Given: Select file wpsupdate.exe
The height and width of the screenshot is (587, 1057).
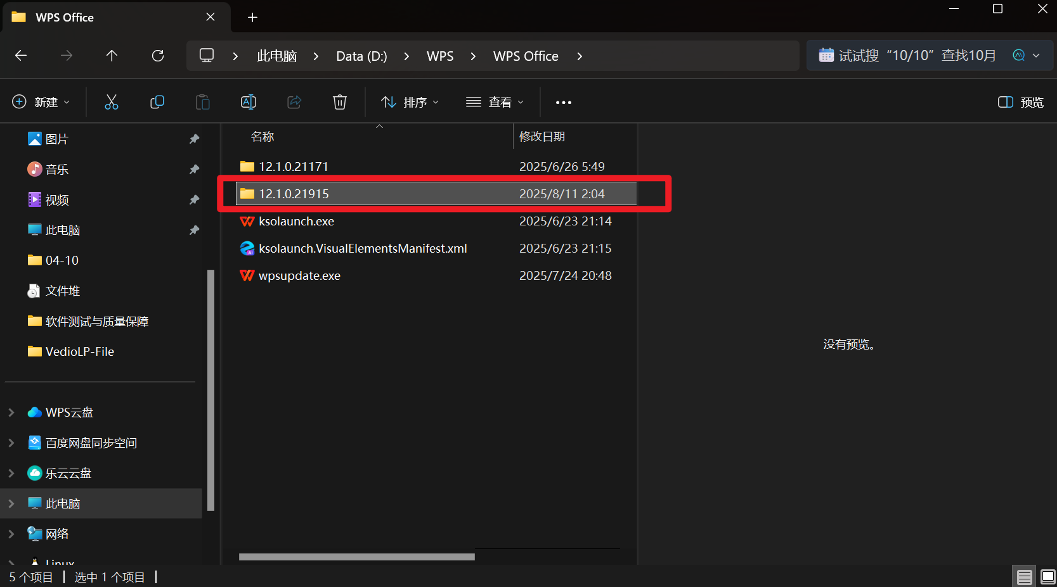Looking at the screenshot, I should [x=436, y=275].
